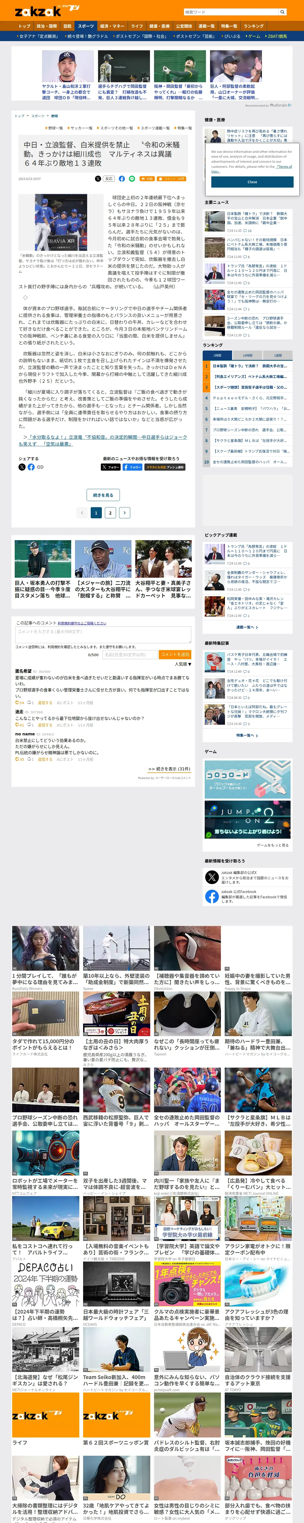Open 連載一覧へ link in ピックアップ連載
The width and height of the screenshot is (304, 1523).
click(x=247, y=627)
